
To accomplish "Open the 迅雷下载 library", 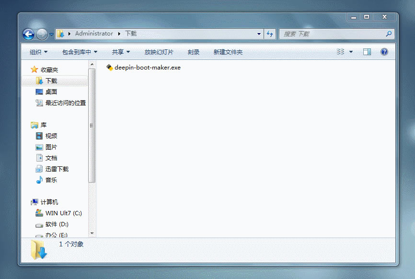I will [x=57, y=169].
